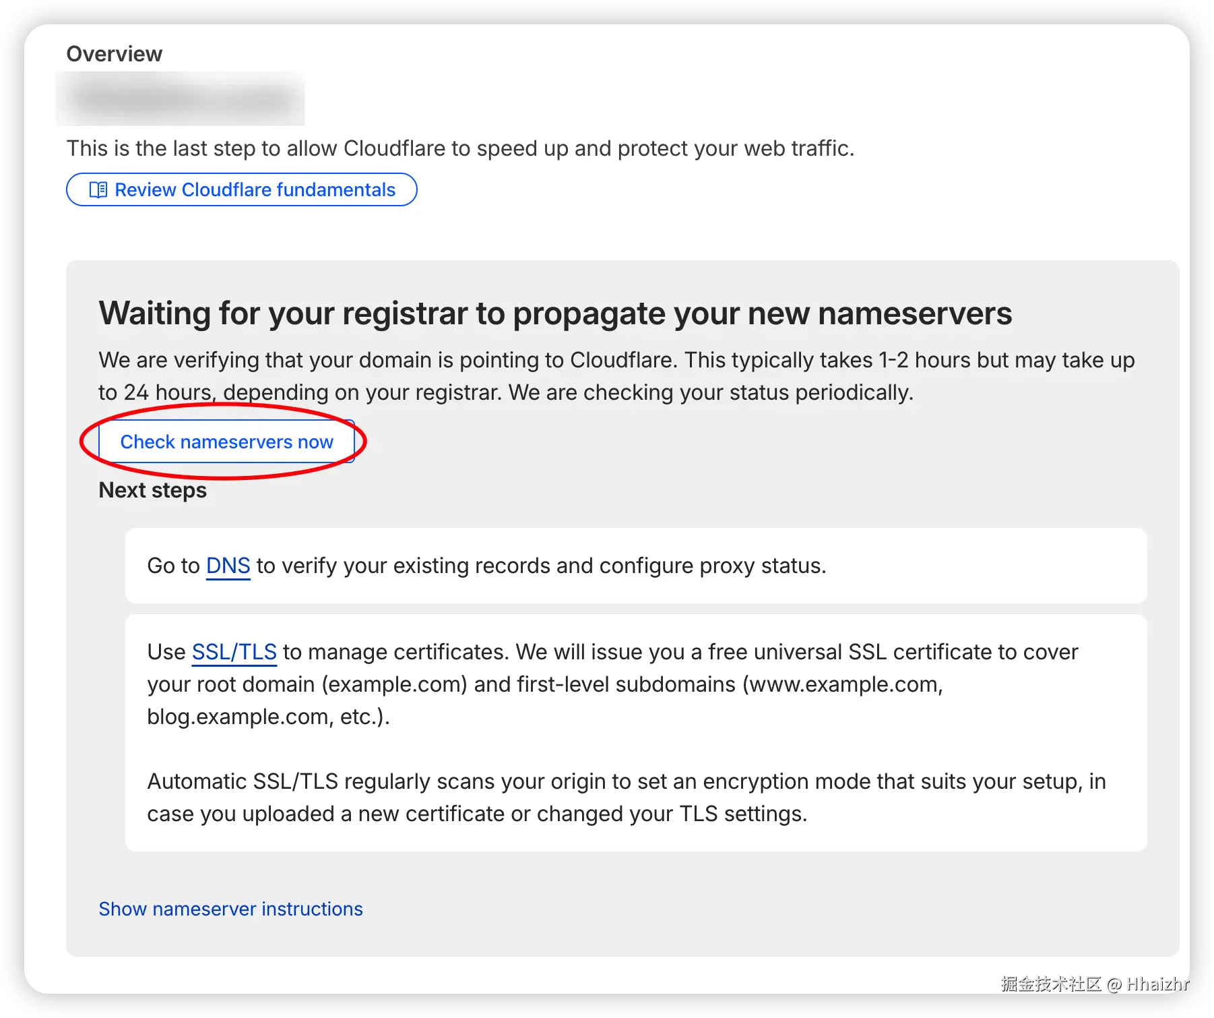Click the Automatic SSL/TLS scanning paragraph
Screen dimensions: 1214x1018
(x=627, y=798)
